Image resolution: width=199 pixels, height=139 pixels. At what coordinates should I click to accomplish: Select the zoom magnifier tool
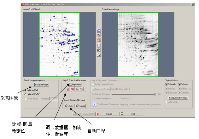click(99, 35)
